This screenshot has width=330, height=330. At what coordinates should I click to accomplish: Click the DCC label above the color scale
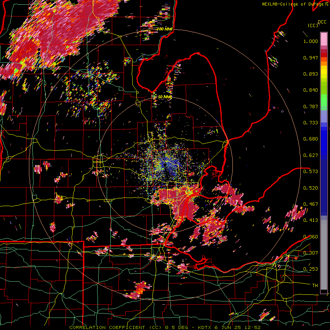322,22
